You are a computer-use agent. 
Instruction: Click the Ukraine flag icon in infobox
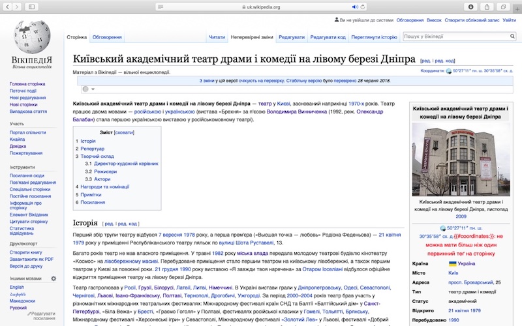click(x=452, y=263)
